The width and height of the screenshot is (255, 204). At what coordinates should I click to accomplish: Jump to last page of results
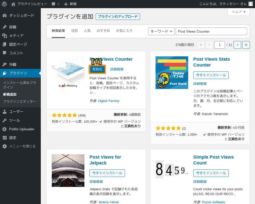tap(246, 45)
